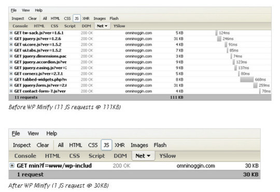This screenshot has height=192, width=280.
Task: Switch to Console tab in bottom panel
Action: point(25,156)
